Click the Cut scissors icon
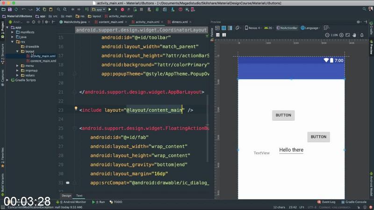 (x=38, y=9)
